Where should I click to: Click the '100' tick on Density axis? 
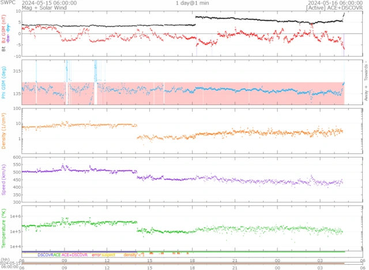(17, 109)
